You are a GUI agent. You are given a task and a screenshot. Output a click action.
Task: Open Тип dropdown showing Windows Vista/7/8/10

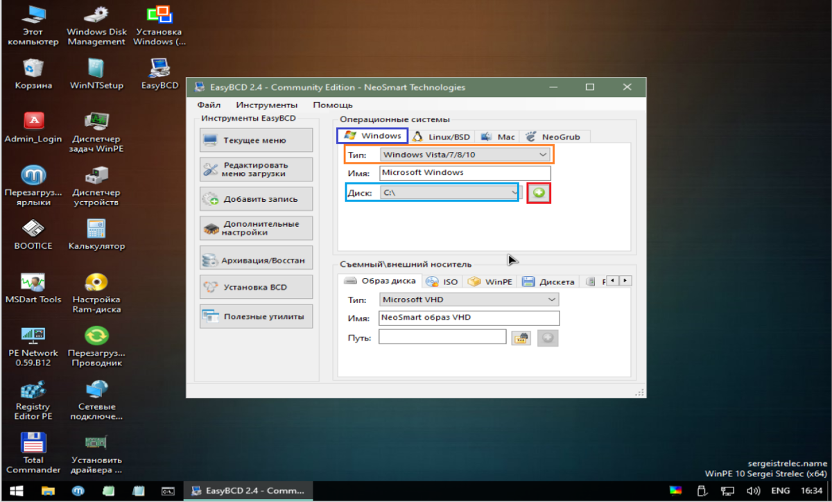tap(466, 155)
